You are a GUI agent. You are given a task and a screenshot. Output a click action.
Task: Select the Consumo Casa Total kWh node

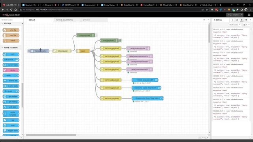tap(146, 88)
